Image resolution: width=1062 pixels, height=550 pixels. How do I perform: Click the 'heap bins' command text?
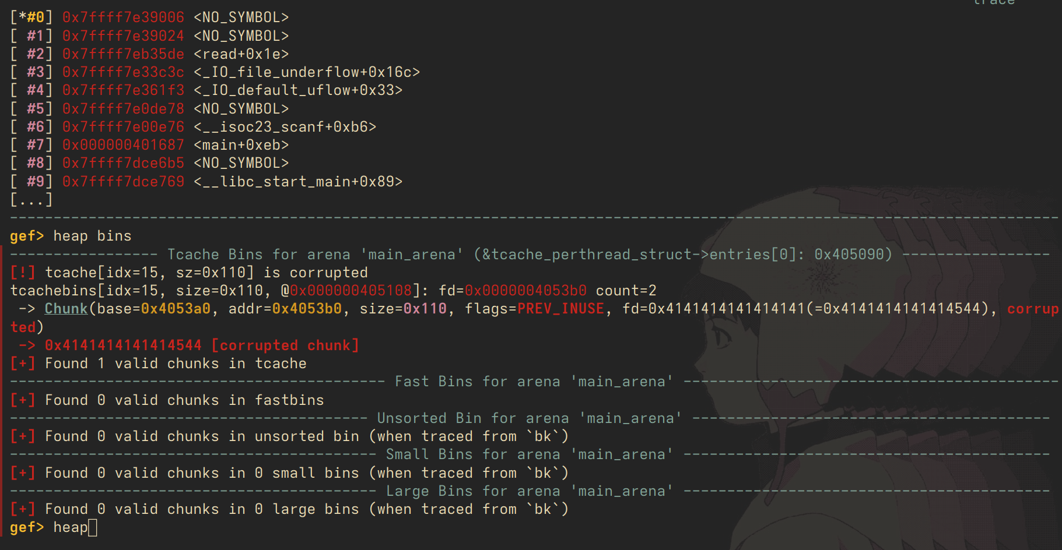92,236
